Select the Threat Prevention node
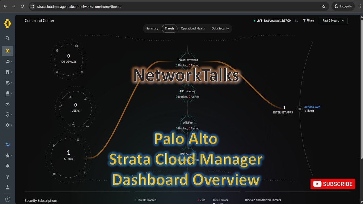 coord(187,60)
